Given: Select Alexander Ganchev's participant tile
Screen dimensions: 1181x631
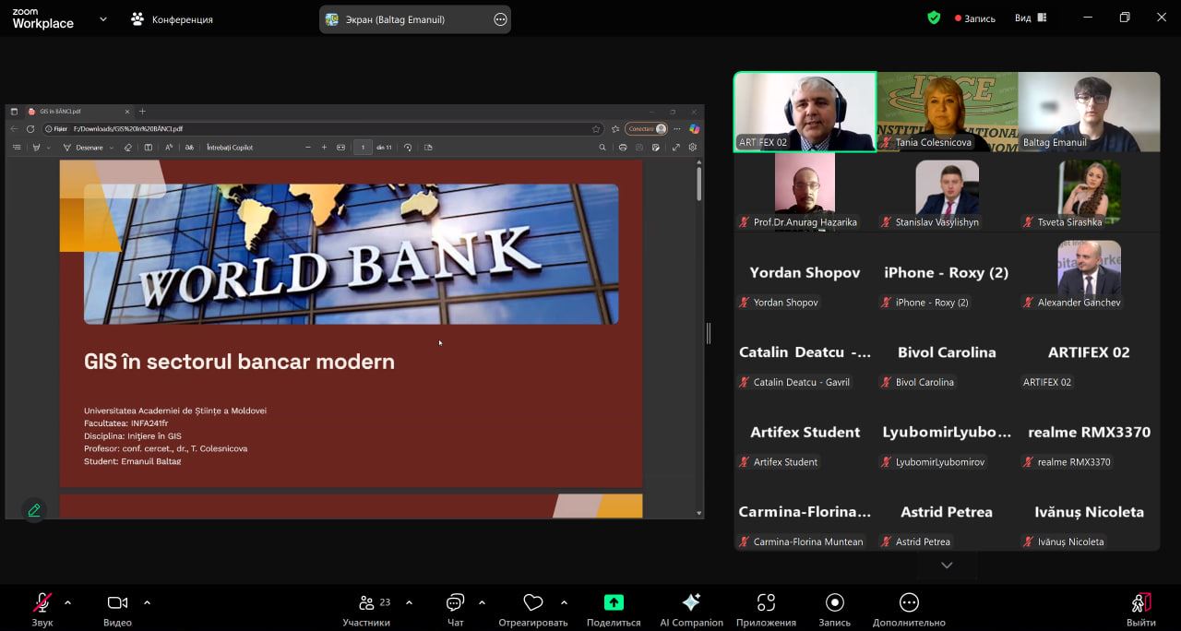Looking at the screenshot, I should [1089, 272].
